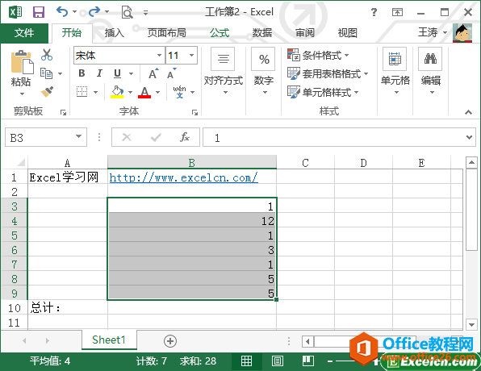
Task: Open Cell Styles 单元格样式
Action: click(x=323, y=92)
